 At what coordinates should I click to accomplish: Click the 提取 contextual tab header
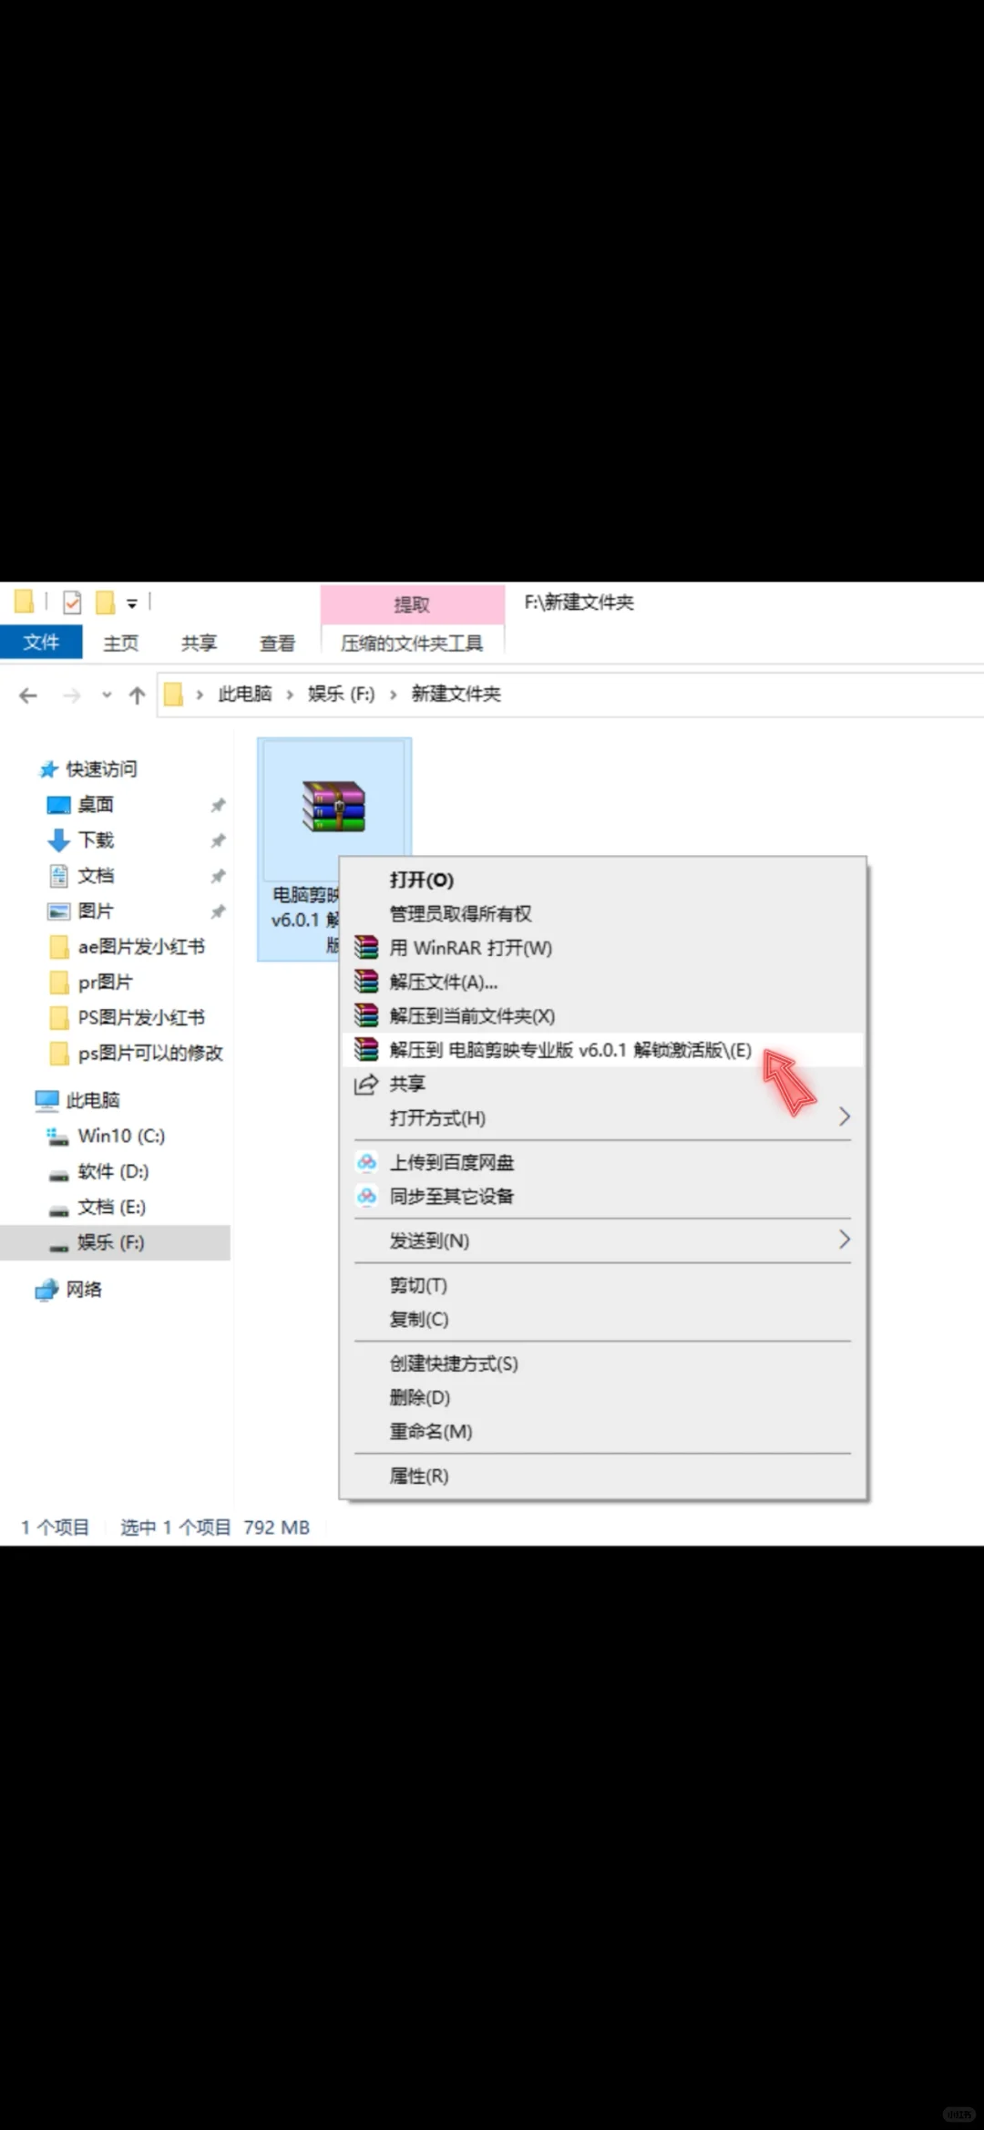click(x=412, y=604)
